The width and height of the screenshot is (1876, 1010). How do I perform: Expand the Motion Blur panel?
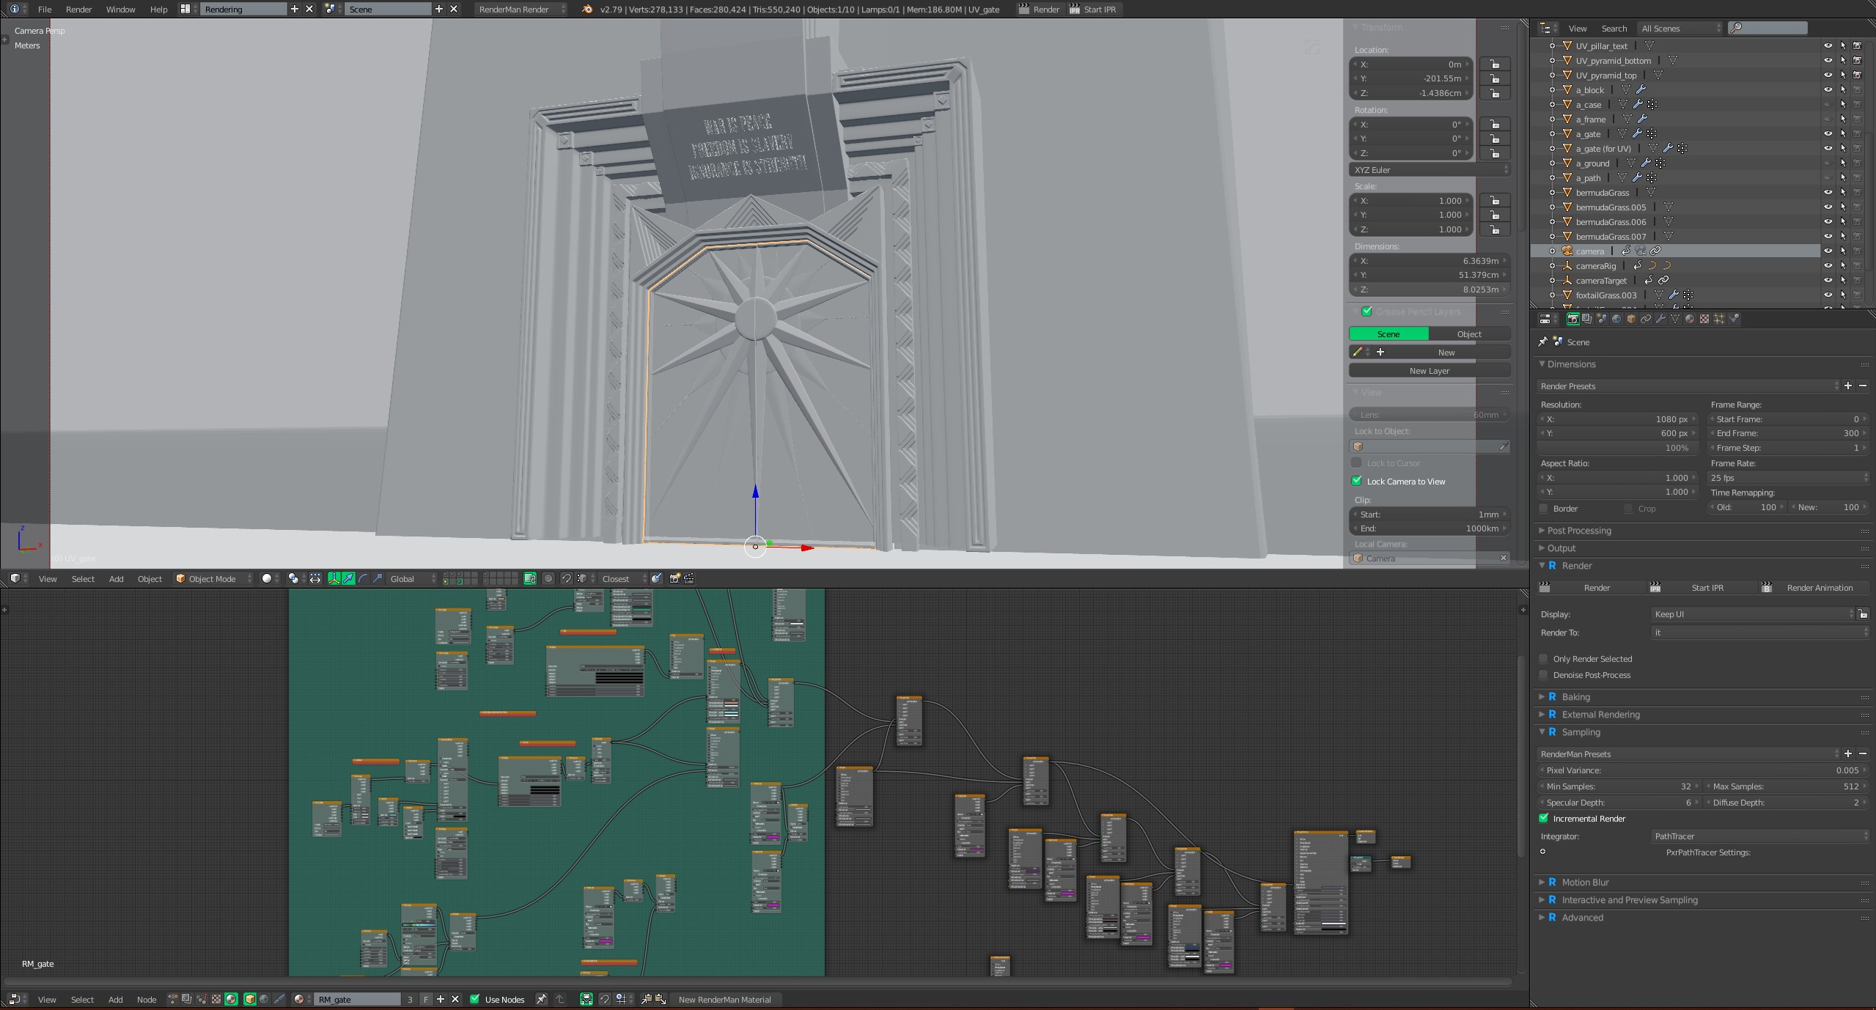[x=1585, y=882]
